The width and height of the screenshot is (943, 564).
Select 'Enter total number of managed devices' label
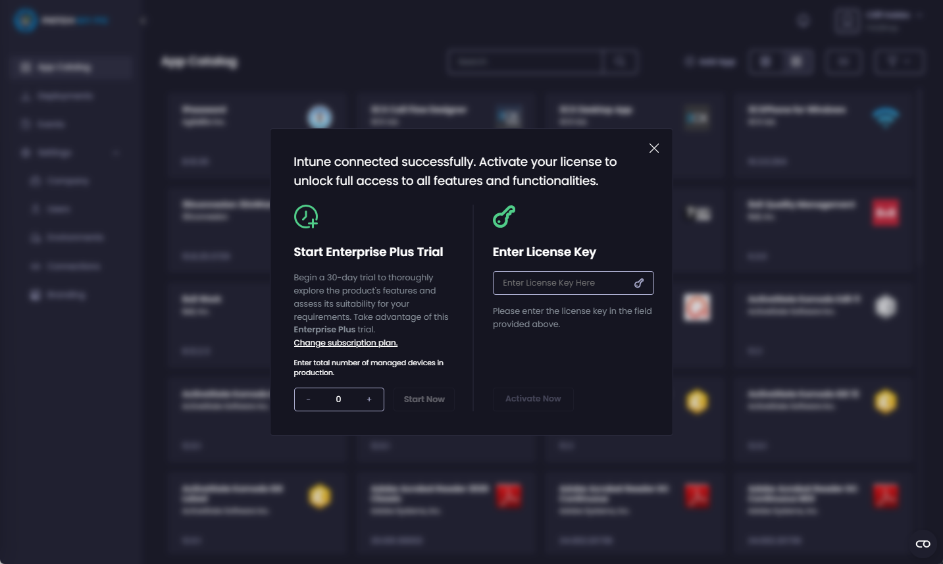369,368
